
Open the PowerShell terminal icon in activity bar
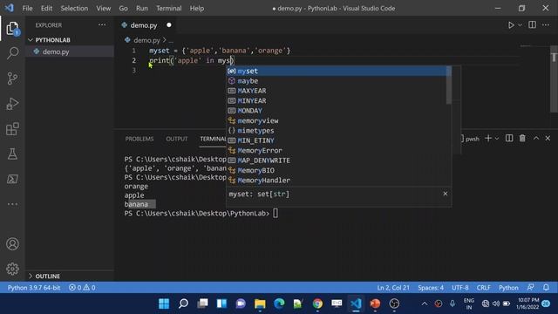pos(12,179)
